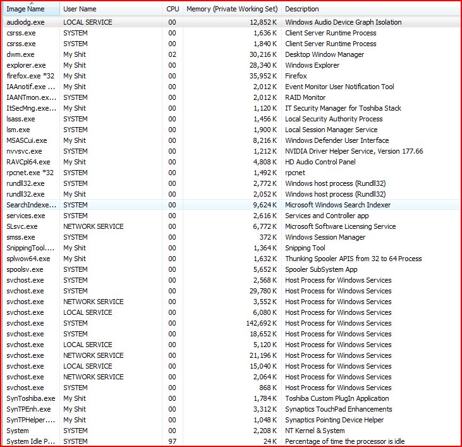The height and width of the screenshot is (447, 462).
Task: Select svchost.exe row using 18,652 K
Action: 232,334
